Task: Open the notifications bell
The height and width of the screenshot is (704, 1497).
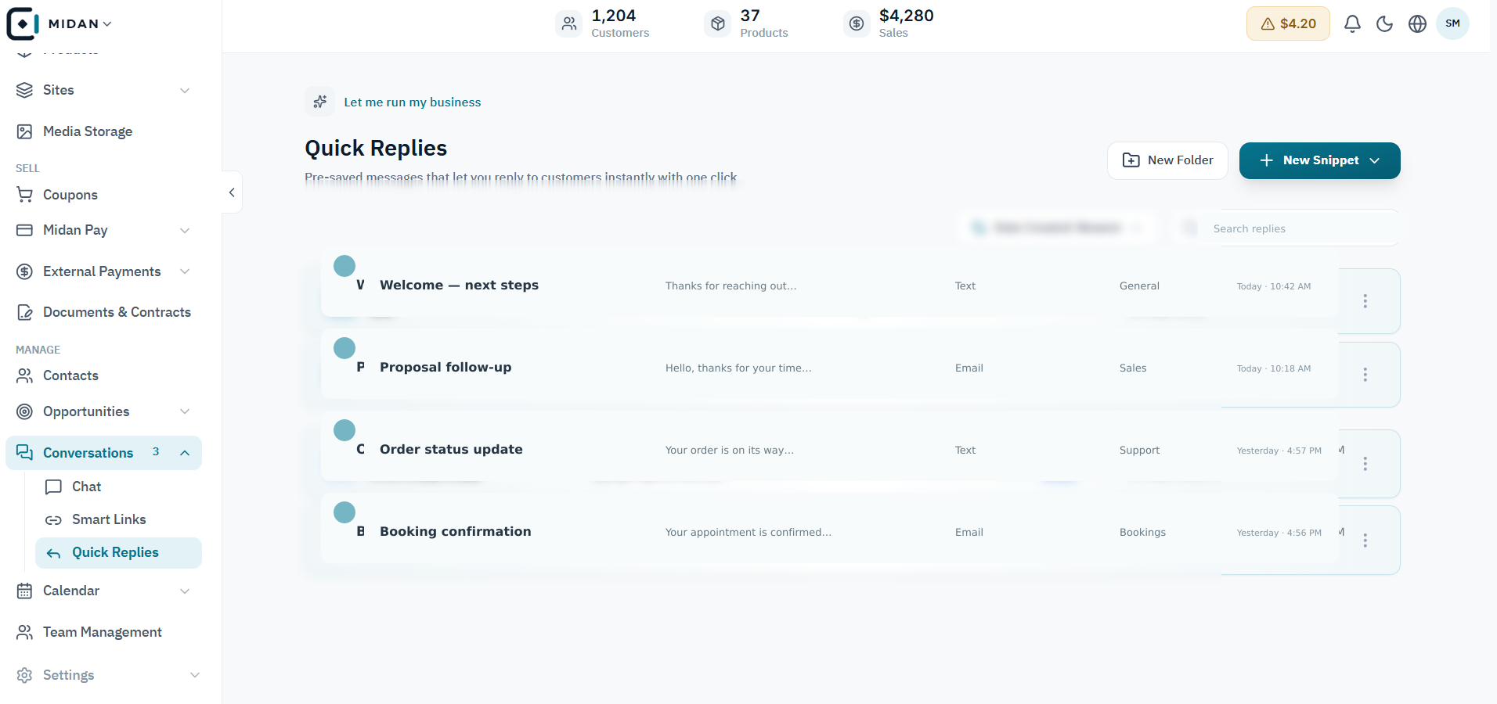Action: [x=1352, y=23]
